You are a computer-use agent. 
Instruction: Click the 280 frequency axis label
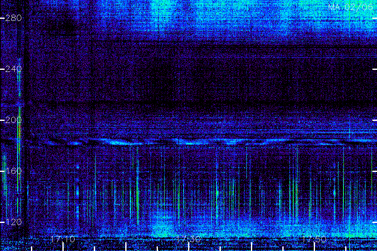click(x=13, y=18)
